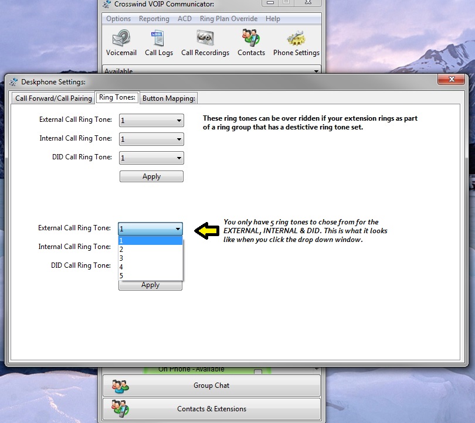Click the Contacts & Extensions icon
The height and width of the screenshot is (423, 475).
click(x=120, y=409)
